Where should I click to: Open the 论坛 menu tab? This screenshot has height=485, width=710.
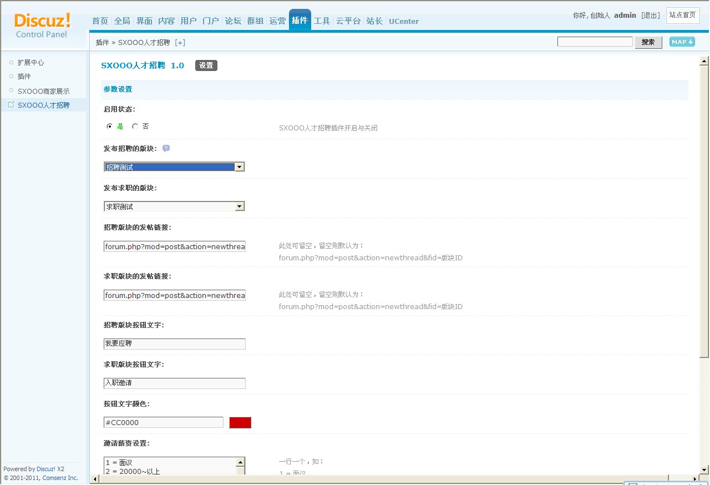click(x=233, y=21)
